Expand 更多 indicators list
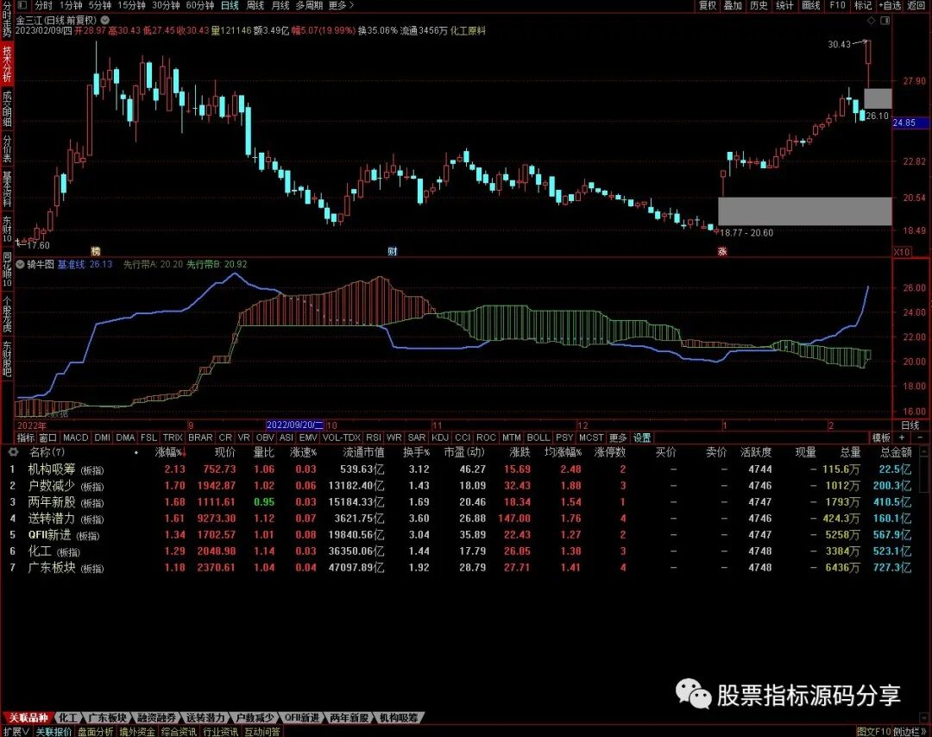The width and height of the screenshot is (932, 737). point(618,438)
